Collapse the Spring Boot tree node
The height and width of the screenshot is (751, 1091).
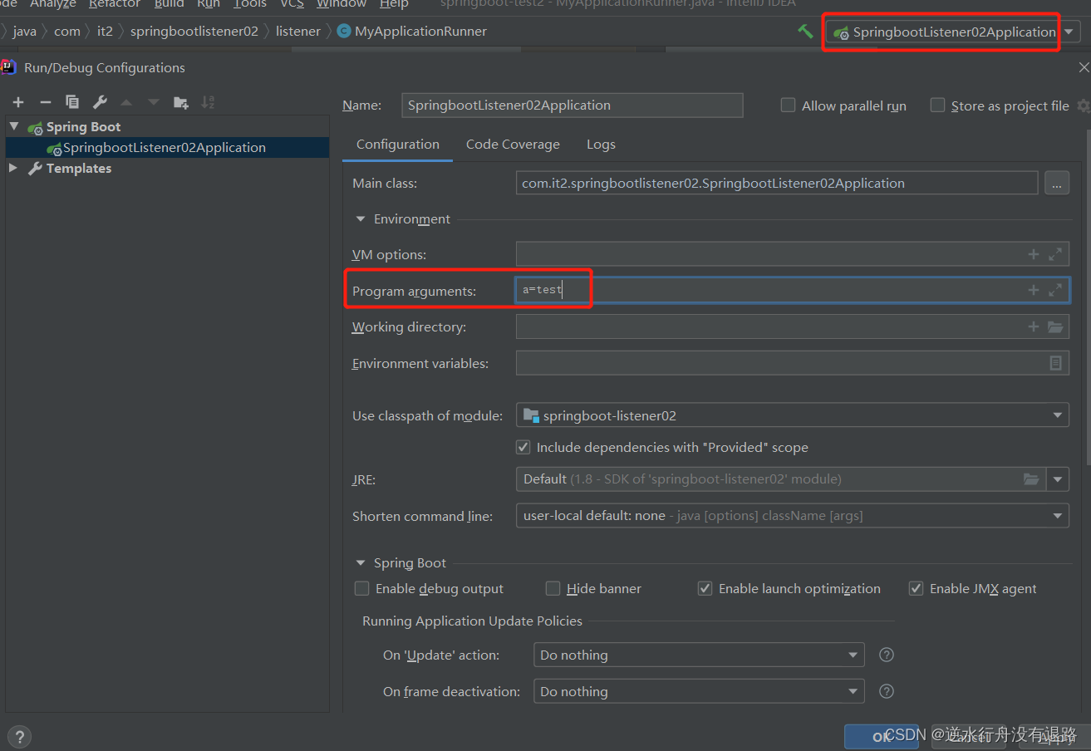pyautogui.click(x=14, y=126)
